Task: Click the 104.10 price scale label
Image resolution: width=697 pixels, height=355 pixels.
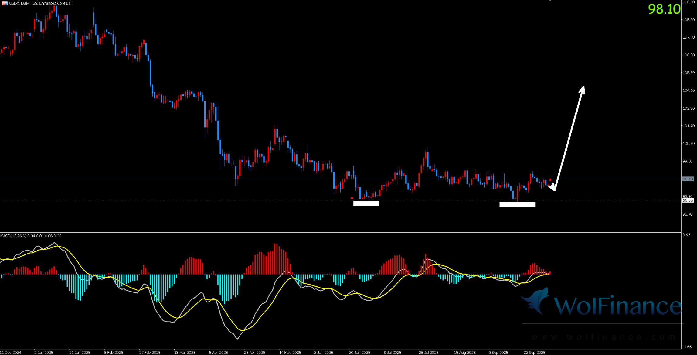Action: point(688,90)
